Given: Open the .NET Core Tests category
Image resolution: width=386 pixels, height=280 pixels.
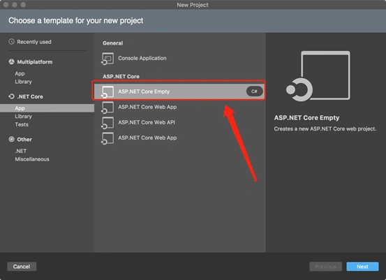Looking at the screenshot, I should click(x=22, y=124).
